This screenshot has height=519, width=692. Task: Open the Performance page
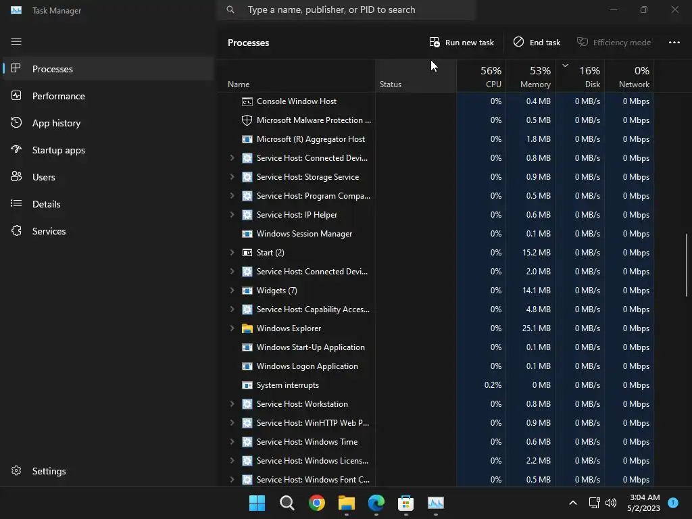pyautogui.click(x=108, y=96)
